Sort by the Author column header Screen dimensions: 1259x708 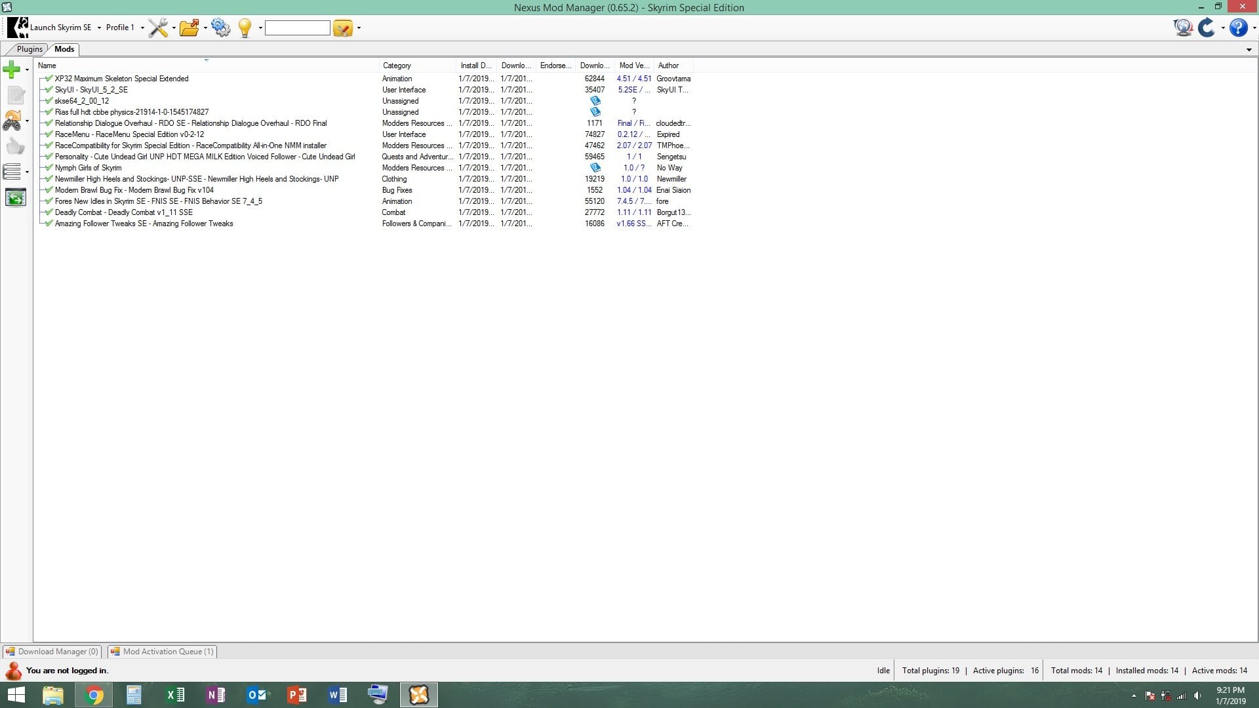[x=673, y=66]
